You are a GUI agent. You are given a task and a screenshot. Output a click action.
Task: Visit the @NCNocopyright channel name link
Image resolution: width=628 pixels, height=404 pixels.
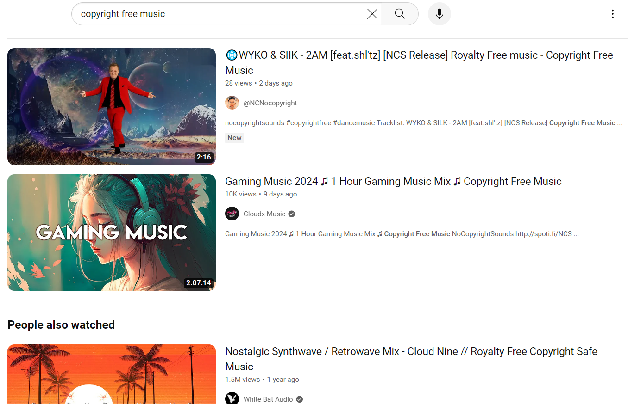click(x=270, y=103)
